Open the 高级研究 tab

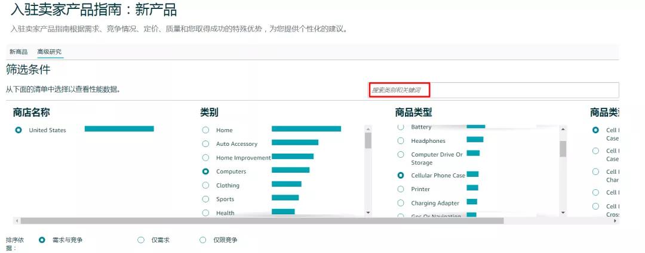pyautogui.click(x=49, y=52)
